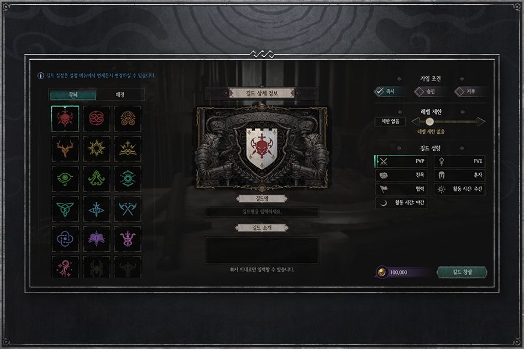Screen dimensions: 524x349
Task: Click the 길드 창설 button
Action: tap(462, 272)
